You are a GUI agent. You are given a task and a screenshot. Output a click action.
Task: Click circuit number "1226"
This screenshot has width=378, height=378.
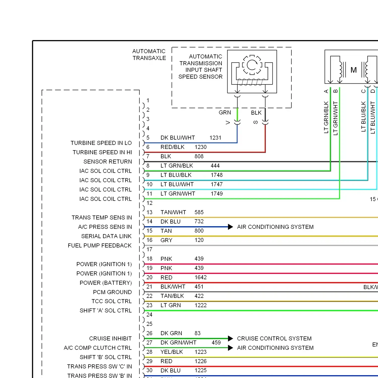201,361
